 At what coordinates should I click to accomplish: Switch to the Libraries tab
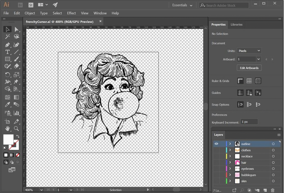[236, 24]
